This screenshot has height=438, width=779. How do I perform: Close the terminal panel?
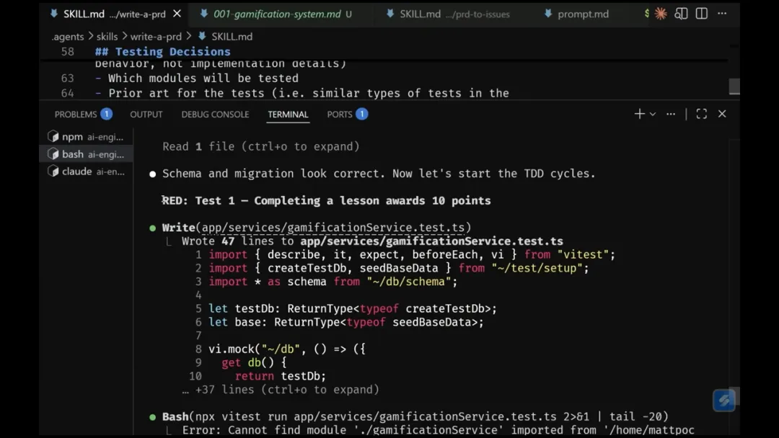722,114
